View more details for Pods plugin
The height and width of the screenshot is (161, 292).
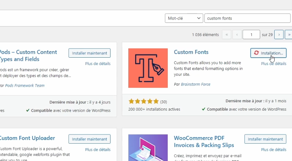pos(98,64)
